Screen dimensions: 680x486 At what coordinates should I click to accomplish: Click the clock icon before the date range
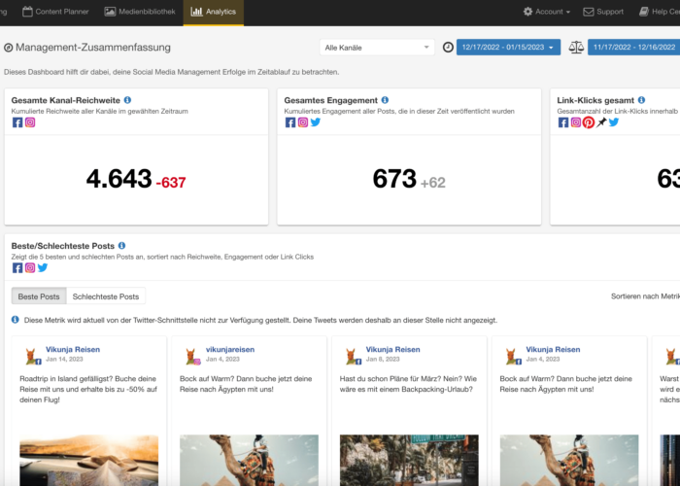click(448, 48)
